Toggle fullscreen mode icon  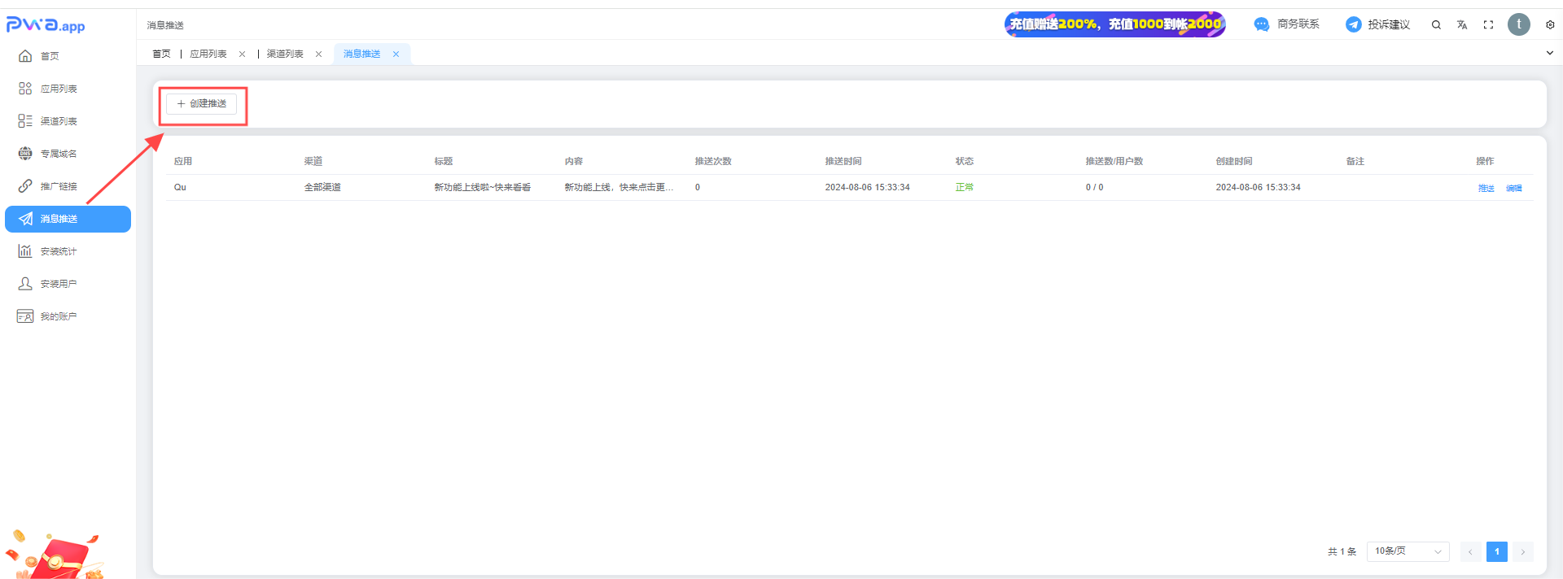[x=1488, y=25]
